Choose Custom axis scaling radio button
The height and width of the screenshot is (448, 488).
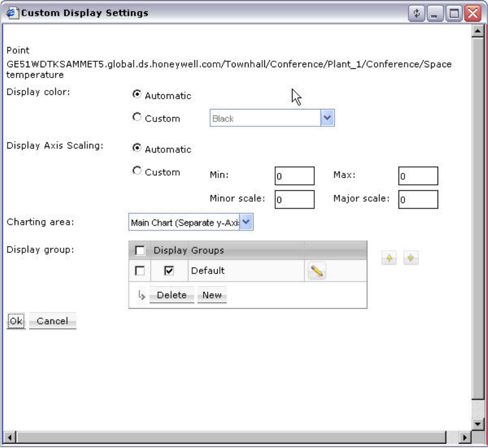137,171
